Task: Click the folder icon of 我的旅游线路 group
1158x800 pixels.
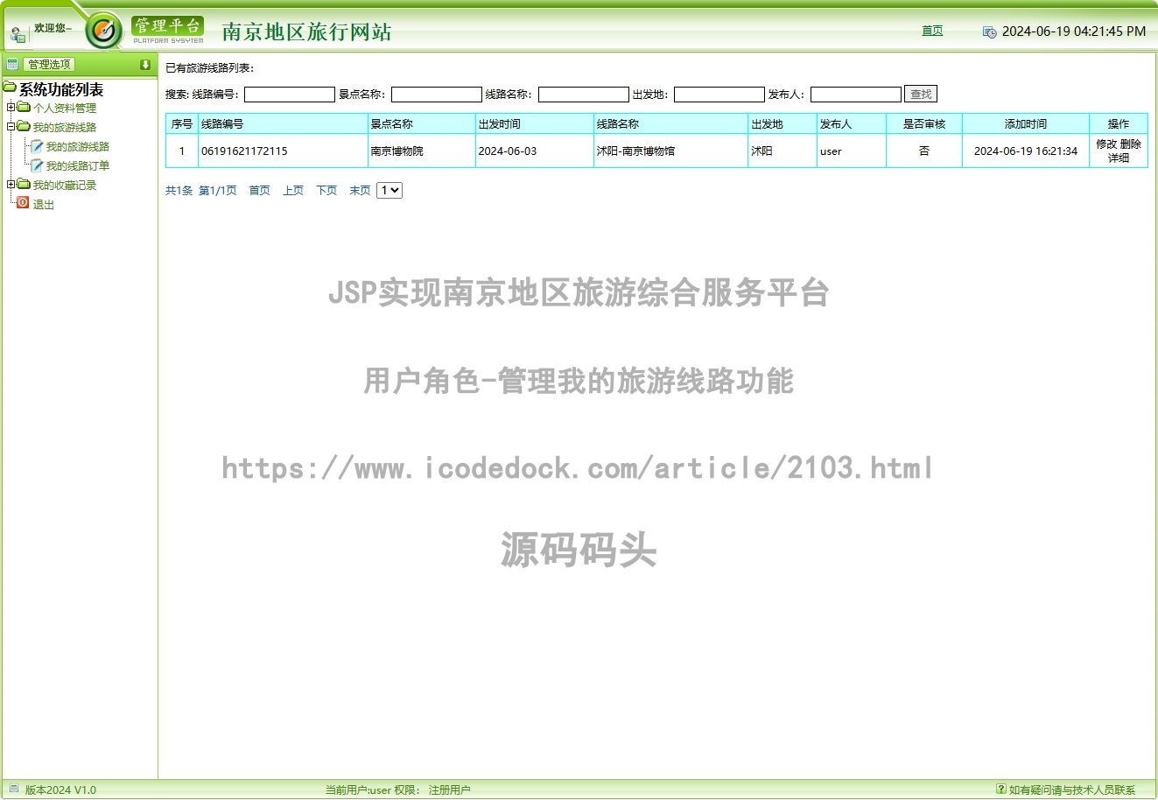Action: tap(24, 127)
